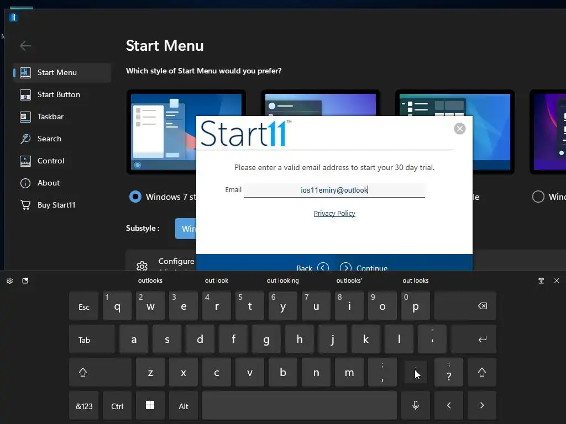
Task: Click Back in the trial dialog
Action: pos(313,268)
